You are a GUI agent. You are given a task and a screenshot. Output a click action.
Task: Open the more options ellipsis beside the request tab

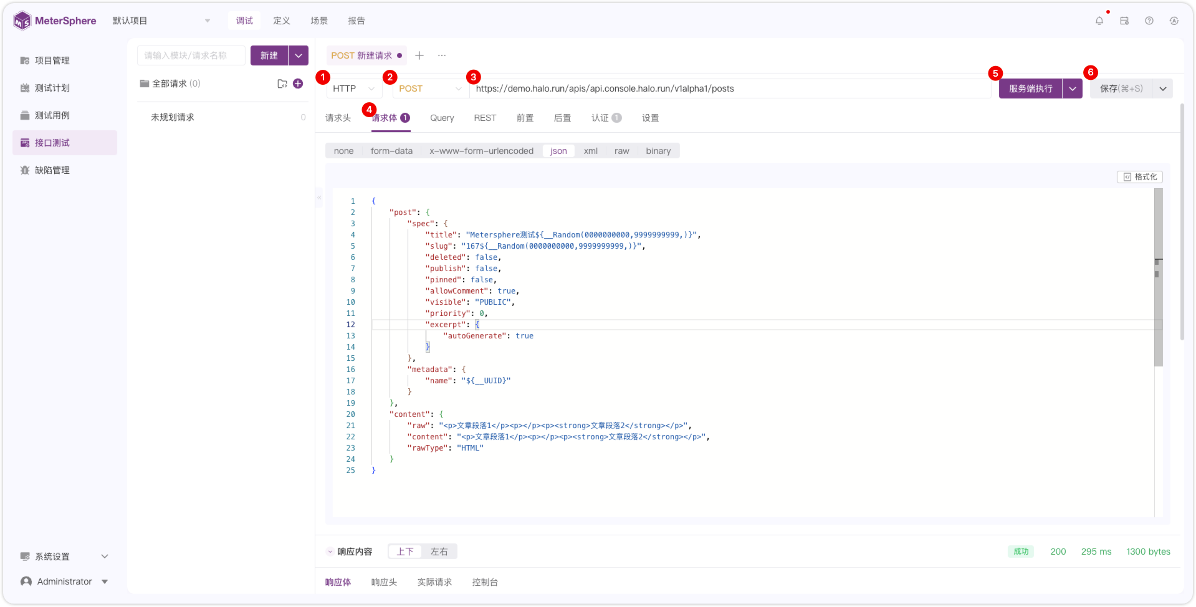point(442,55)
